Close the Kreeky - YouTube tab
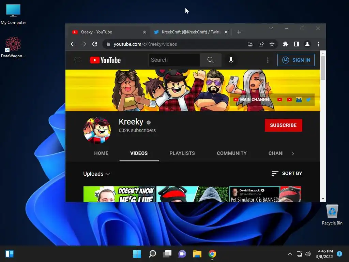The image size is (349, 262). [x=145, y=32]
